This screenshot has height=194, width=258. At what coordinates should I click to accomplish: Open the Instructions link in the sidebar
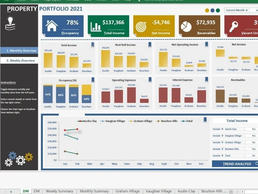(x=8, y=82)
